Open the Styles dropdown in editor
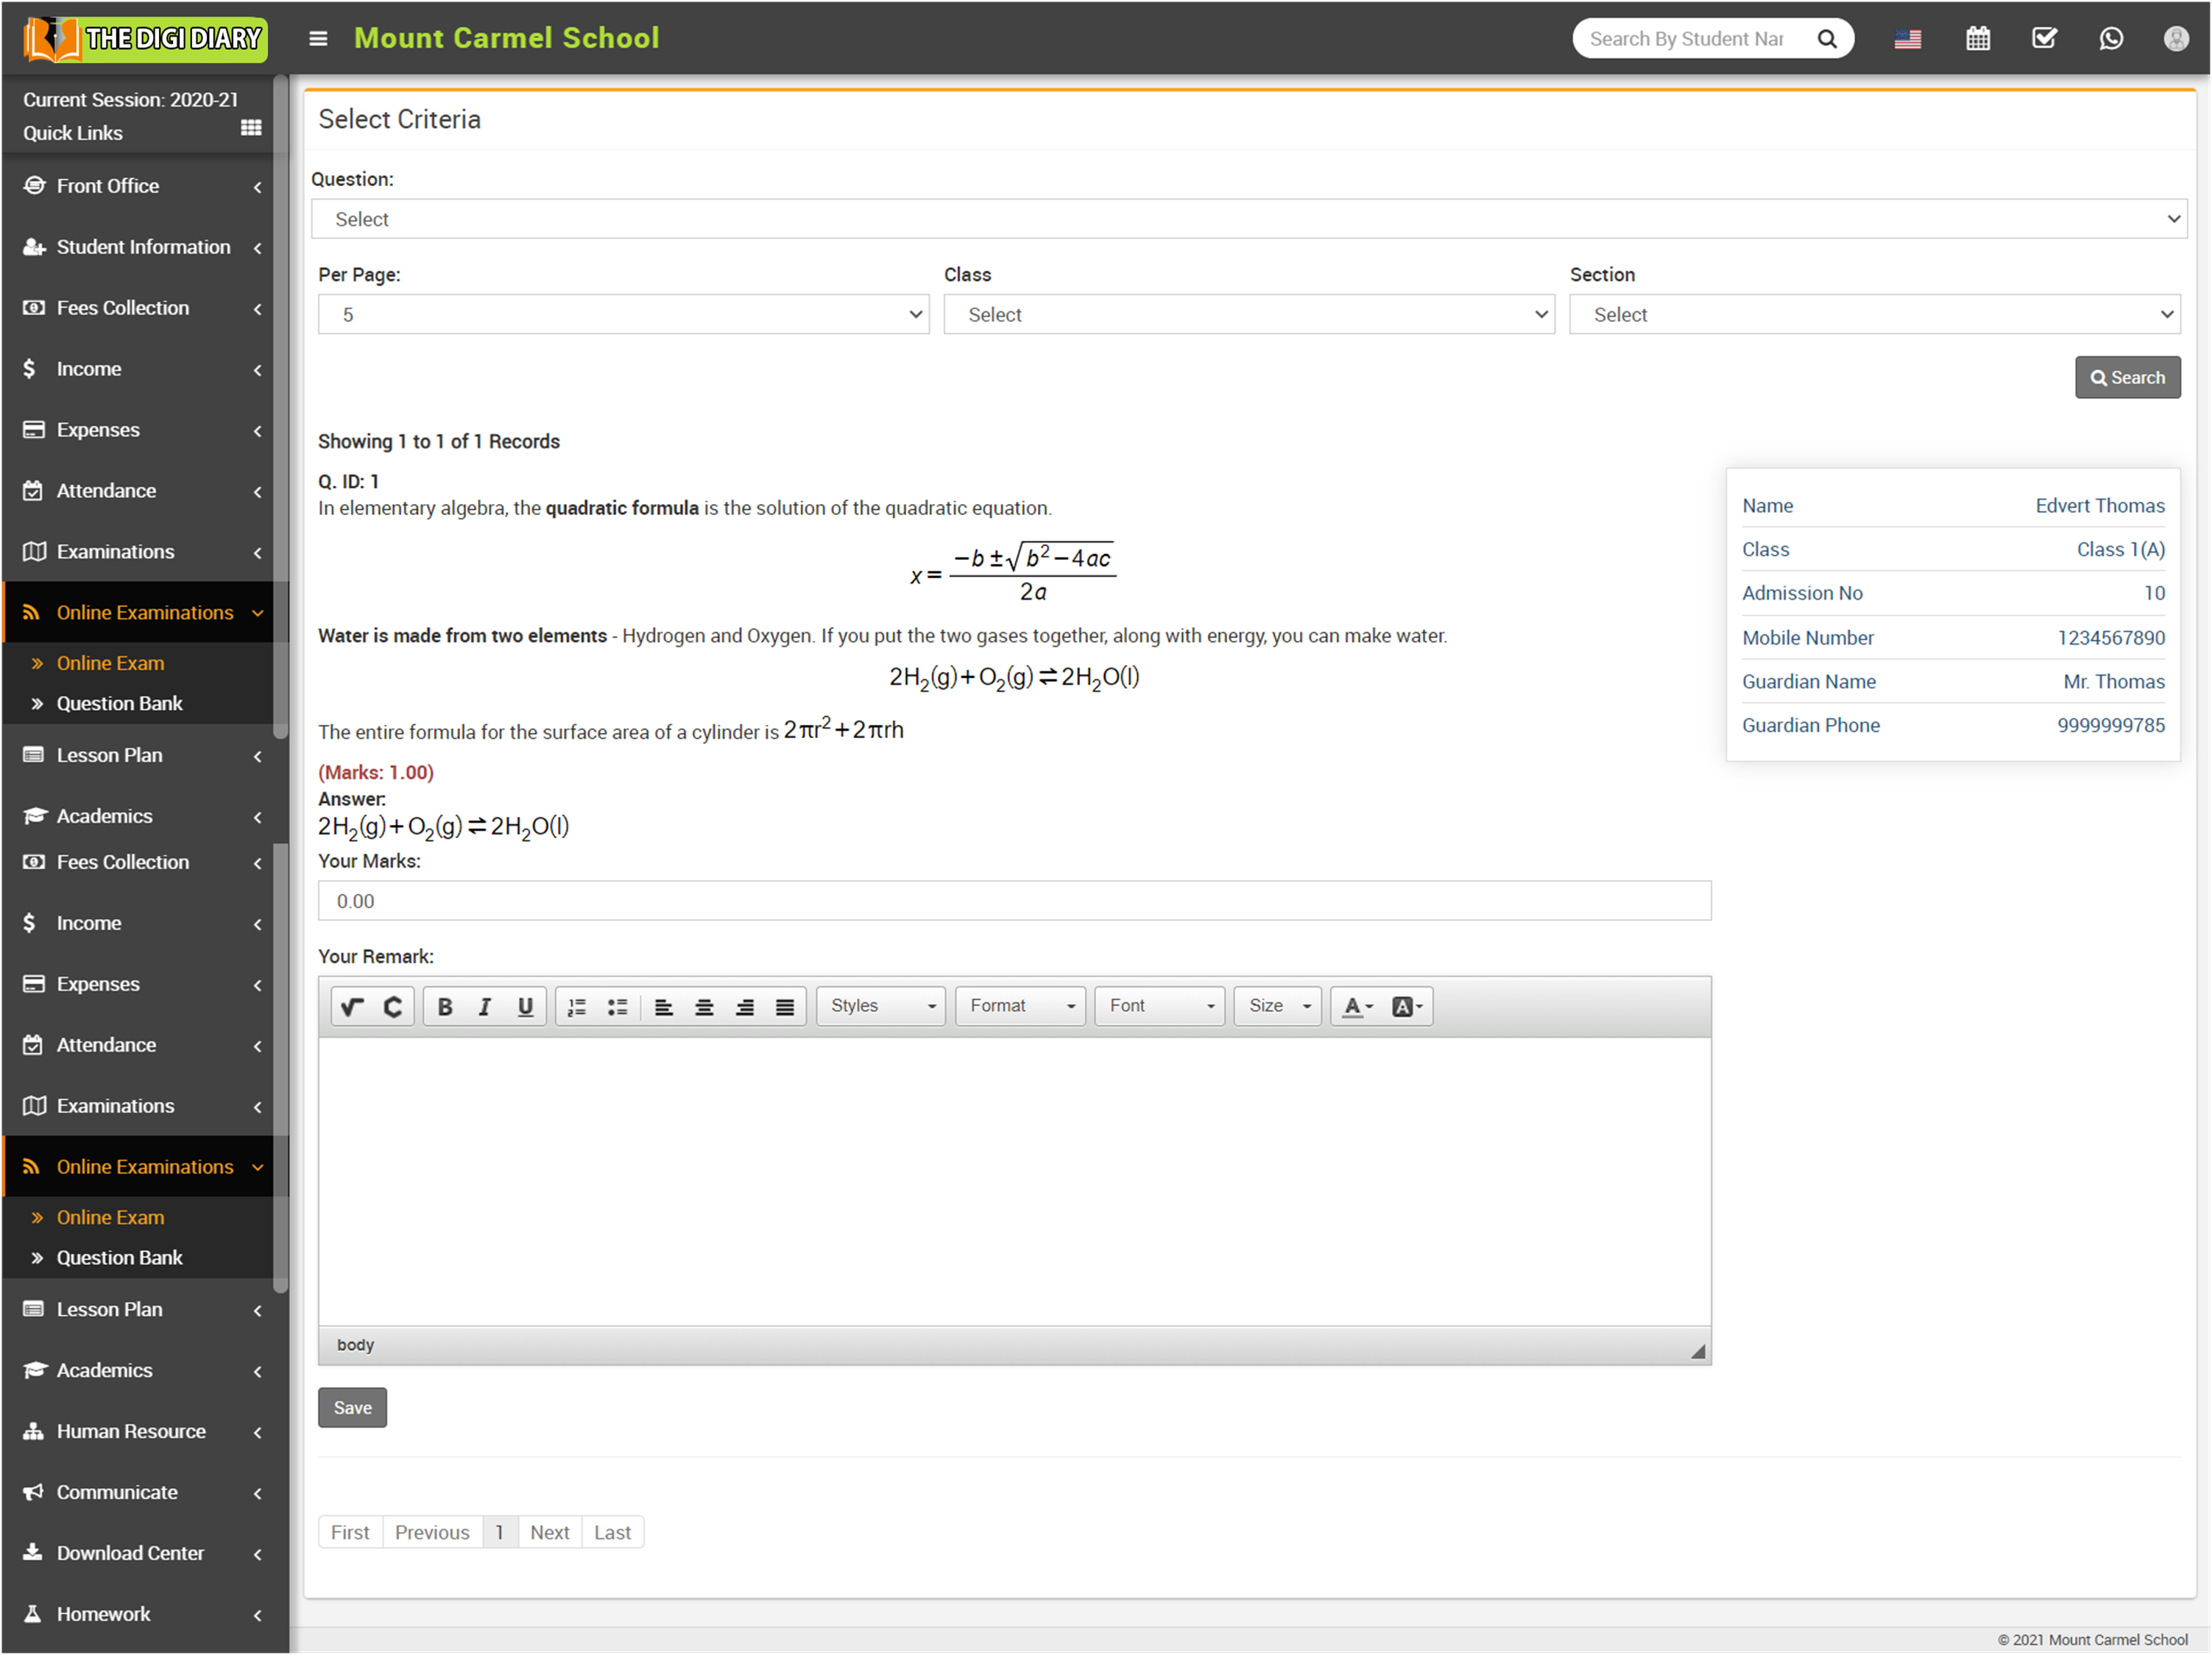 [881, 1007]
